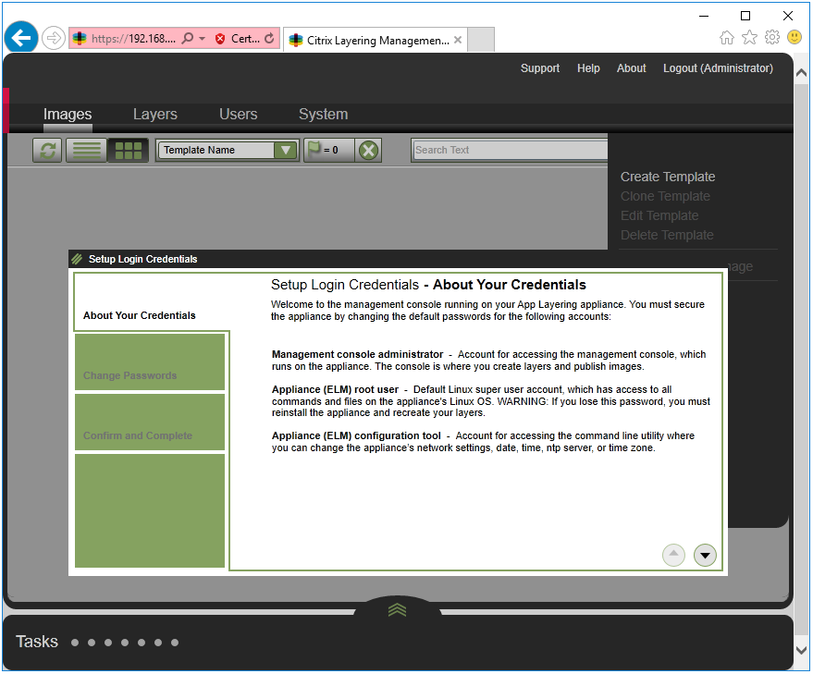This screenshot has height=674, width=813.
Task: Switch to the Layers tab
Action: click(154, 114)
